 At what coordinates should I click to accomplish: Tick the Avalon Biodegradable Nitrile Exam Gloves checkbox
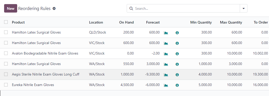pyautogui.click(x=6, y=54)
